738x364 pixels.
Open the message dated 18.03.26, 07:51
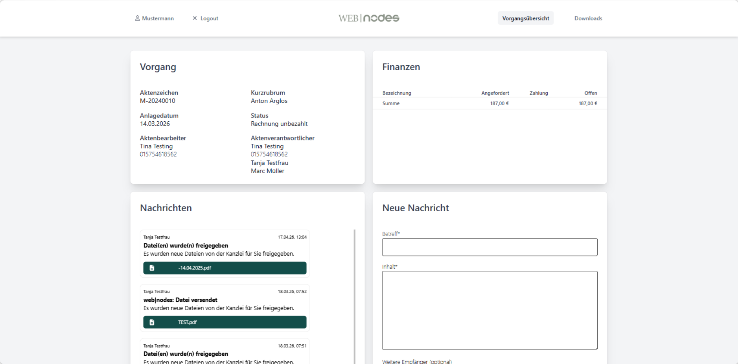pos(225,354)
